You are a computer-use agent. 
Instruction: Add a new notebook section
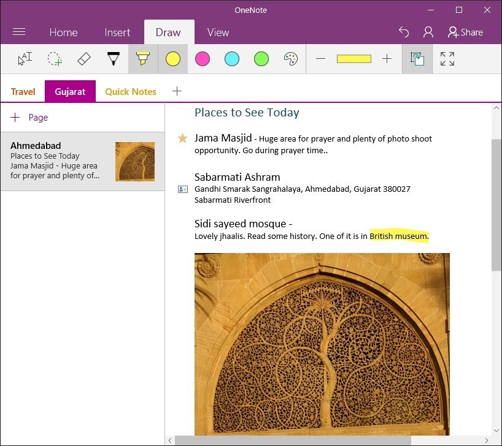pyautogui.click(x=177, y=91)
